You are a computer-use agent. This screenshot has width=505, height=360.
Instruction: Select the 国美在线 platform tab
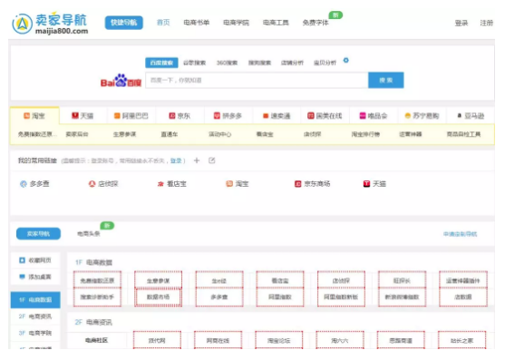point(325,115)
